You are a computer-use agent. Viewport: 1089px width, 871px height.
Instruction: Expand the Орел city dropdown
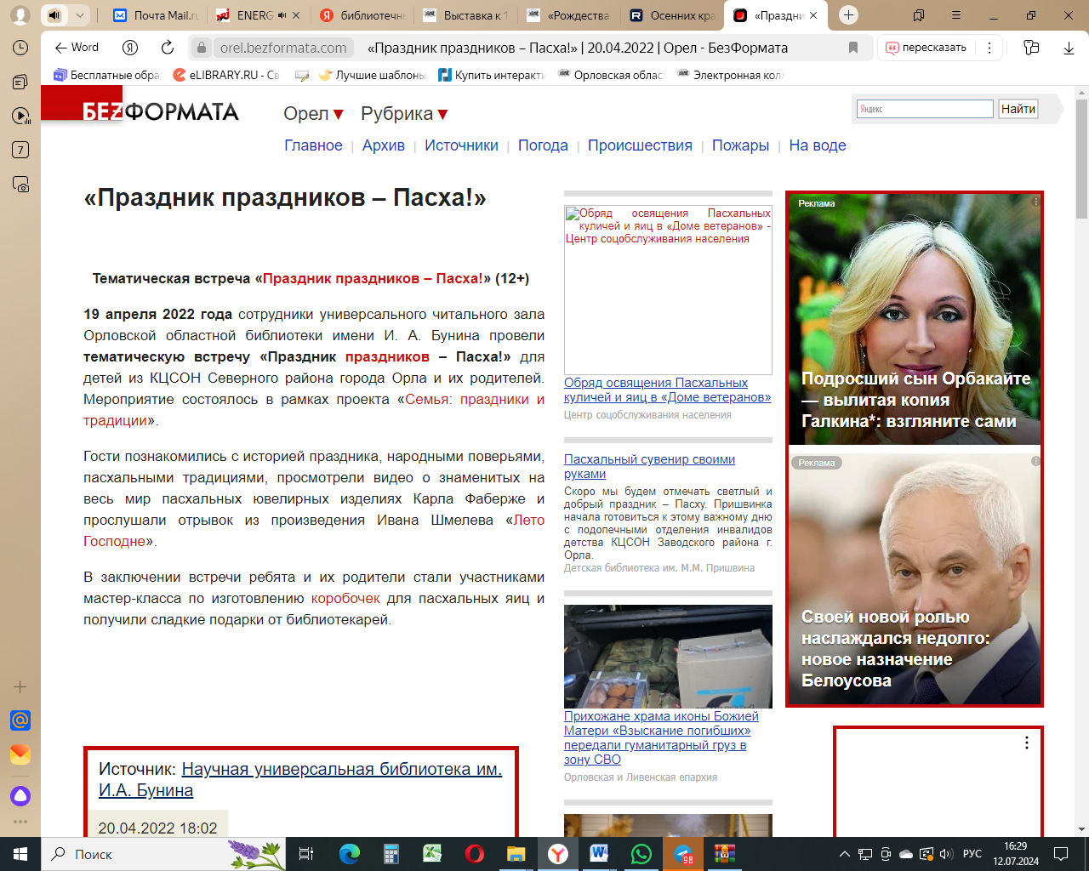point(313,114)
